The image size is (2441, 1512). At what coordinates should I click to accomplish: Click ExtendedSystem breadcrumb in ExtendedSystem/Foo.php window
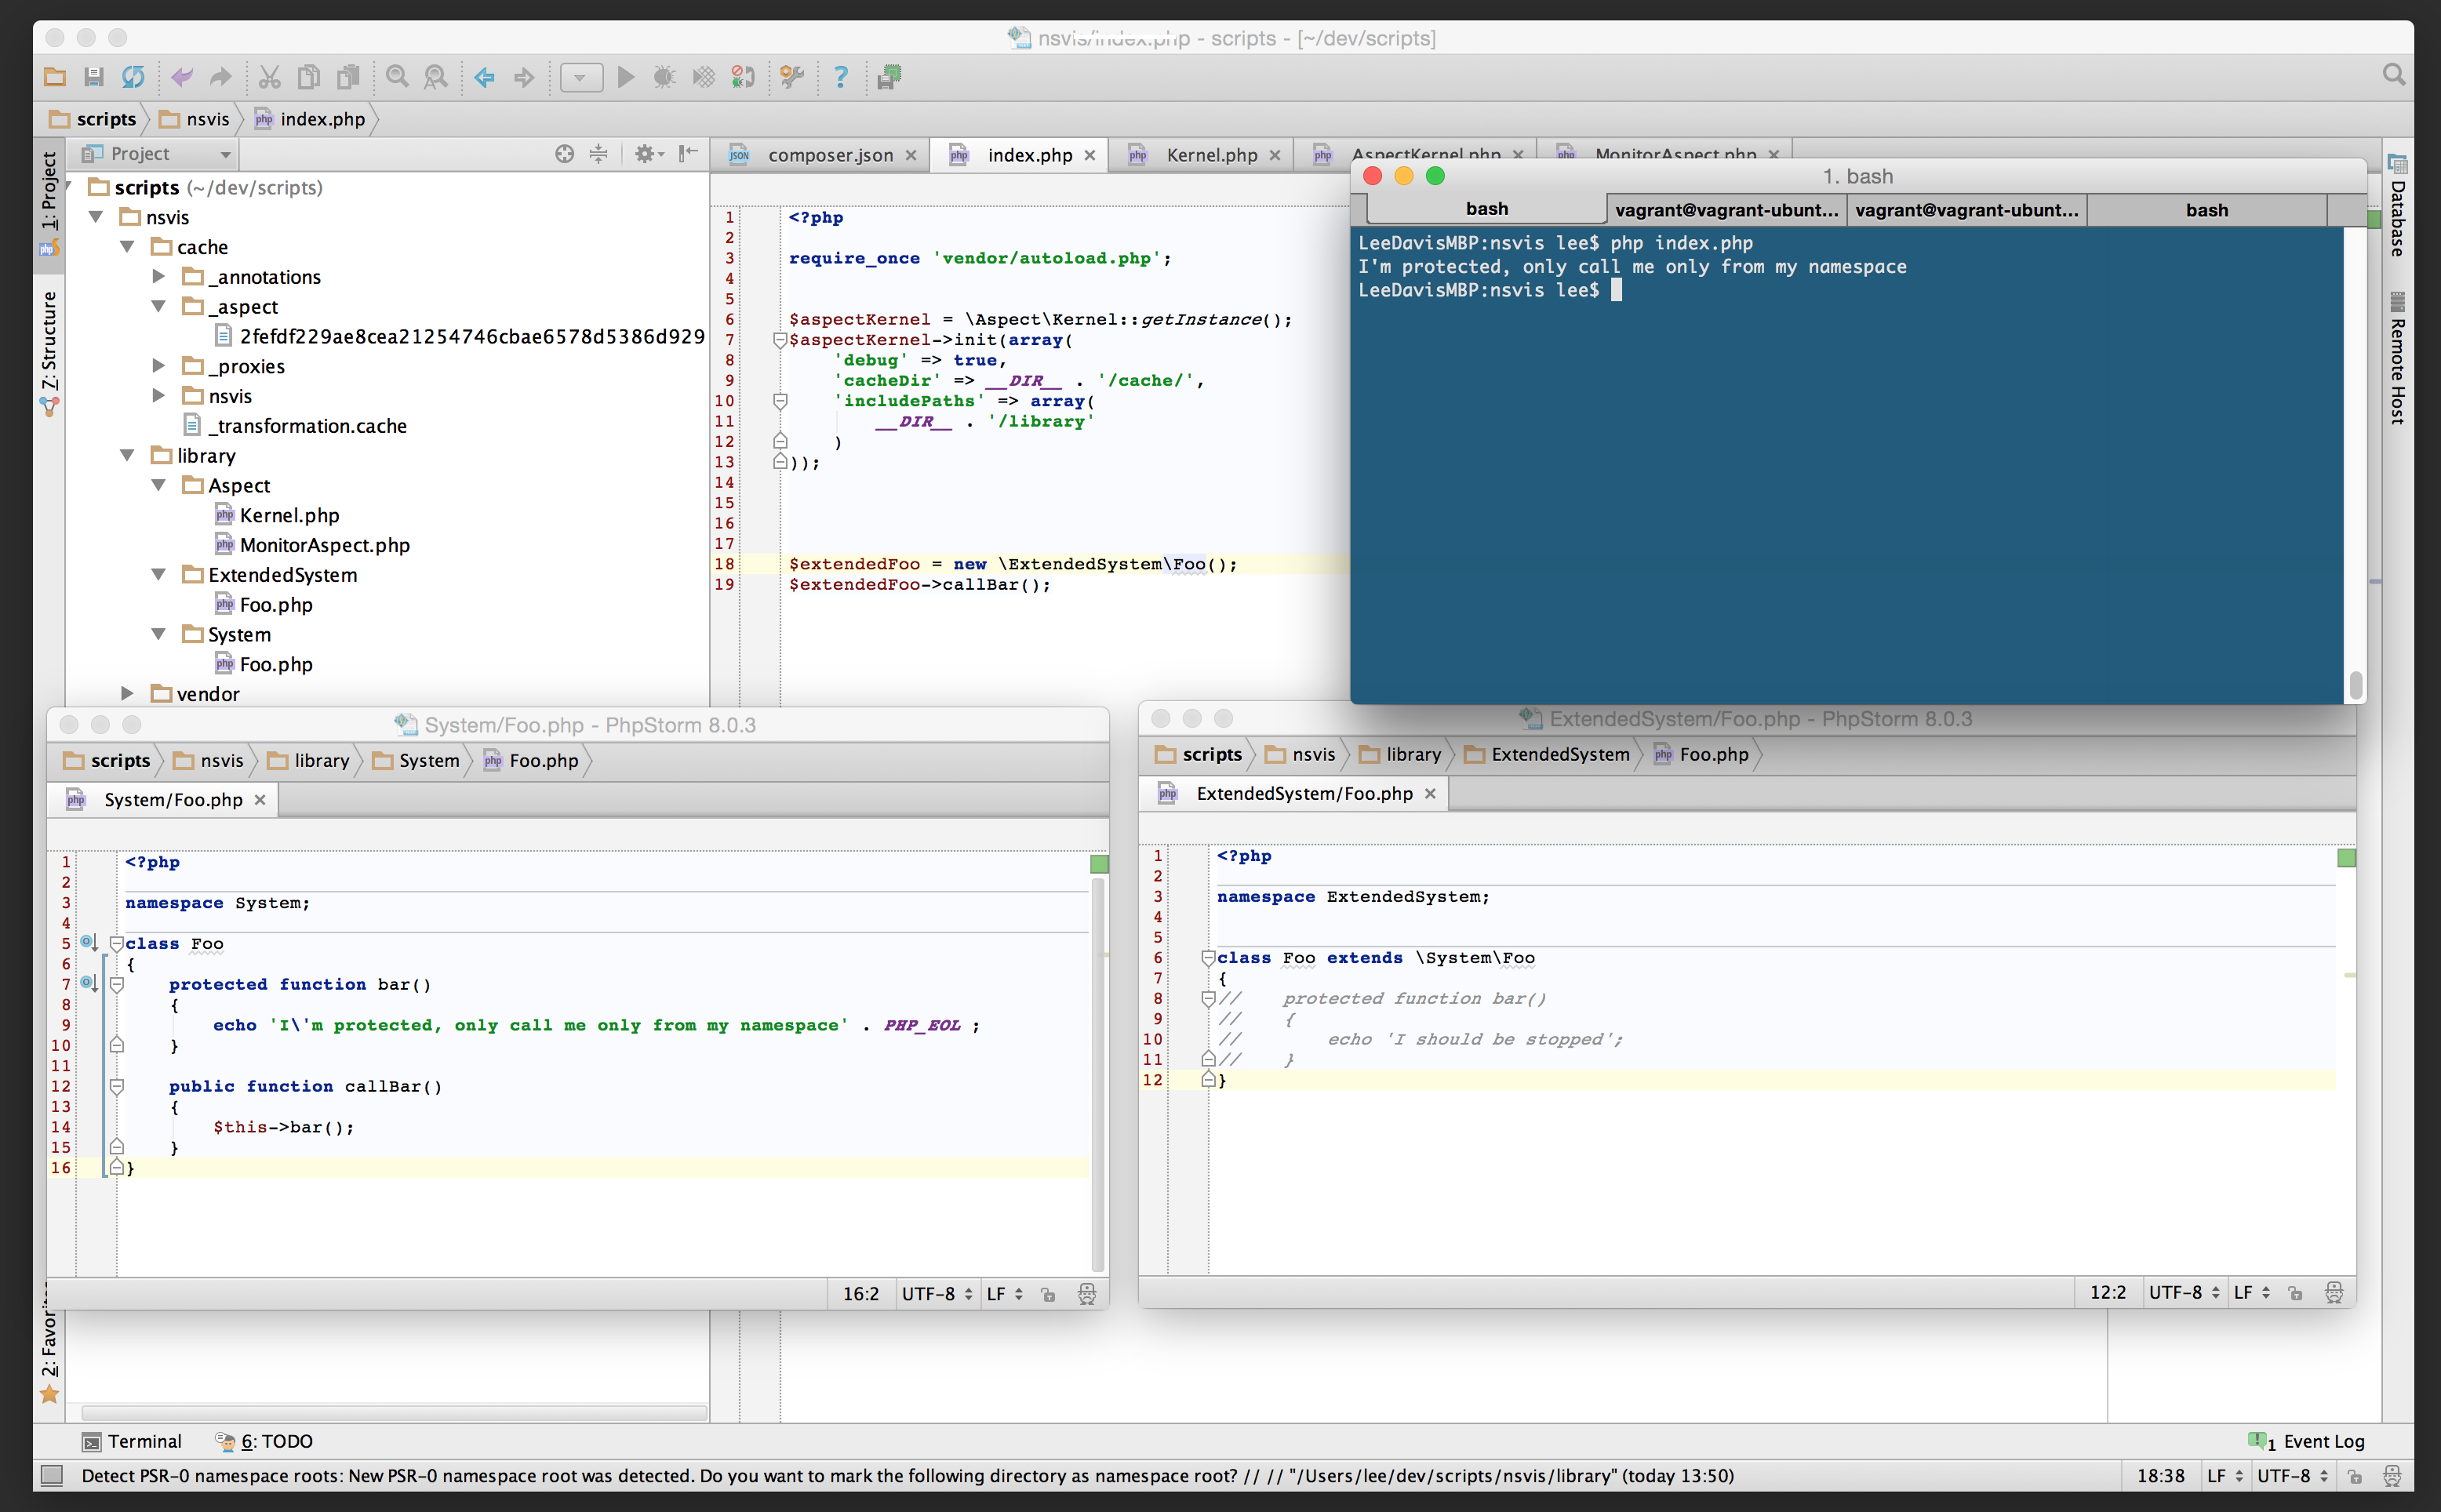click(x=1547, y=754)
